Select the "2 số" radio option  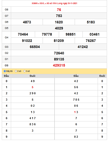point(16,71)
